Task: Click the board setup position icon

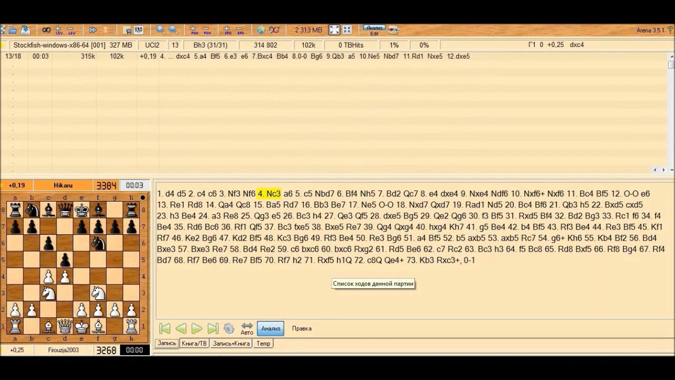Action: (127, 30)
